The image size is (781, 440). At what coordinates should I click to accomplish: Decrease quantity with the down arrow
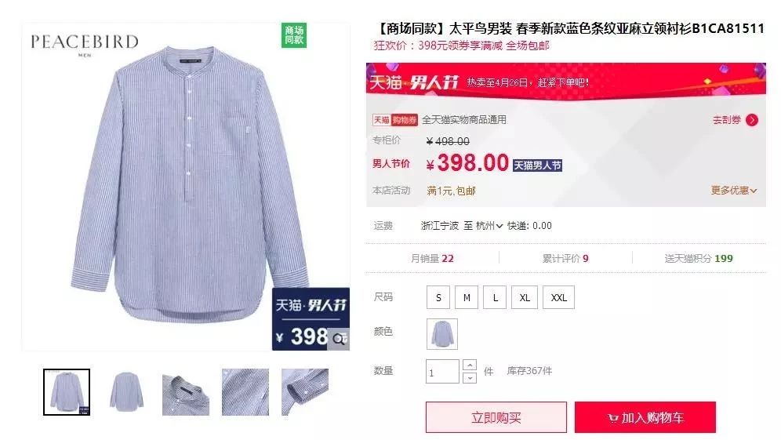click(470, 378)
